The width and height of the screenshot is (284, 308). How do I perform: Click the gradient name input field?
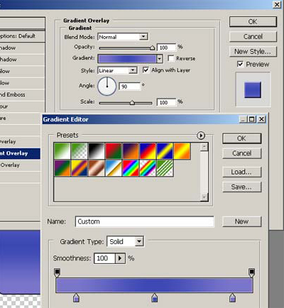pos(145,221)
